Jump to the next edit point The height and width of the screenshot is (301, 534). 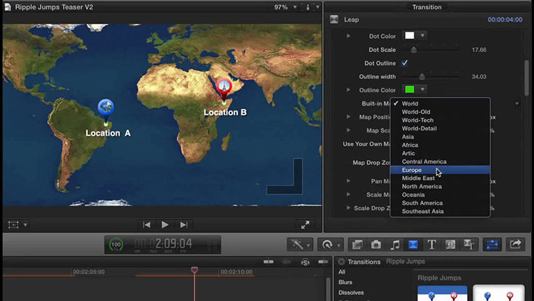coord(184,225)
